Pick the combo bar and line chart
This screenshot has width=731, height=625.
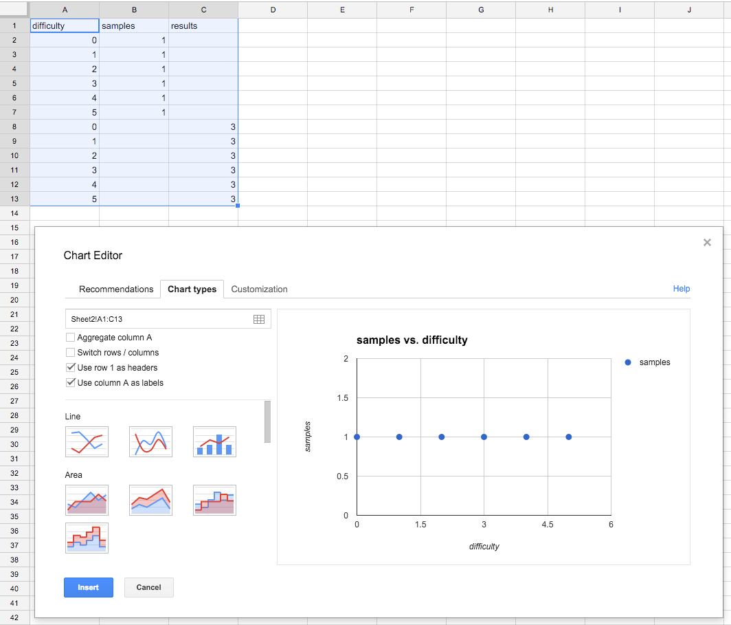point(214,441)
